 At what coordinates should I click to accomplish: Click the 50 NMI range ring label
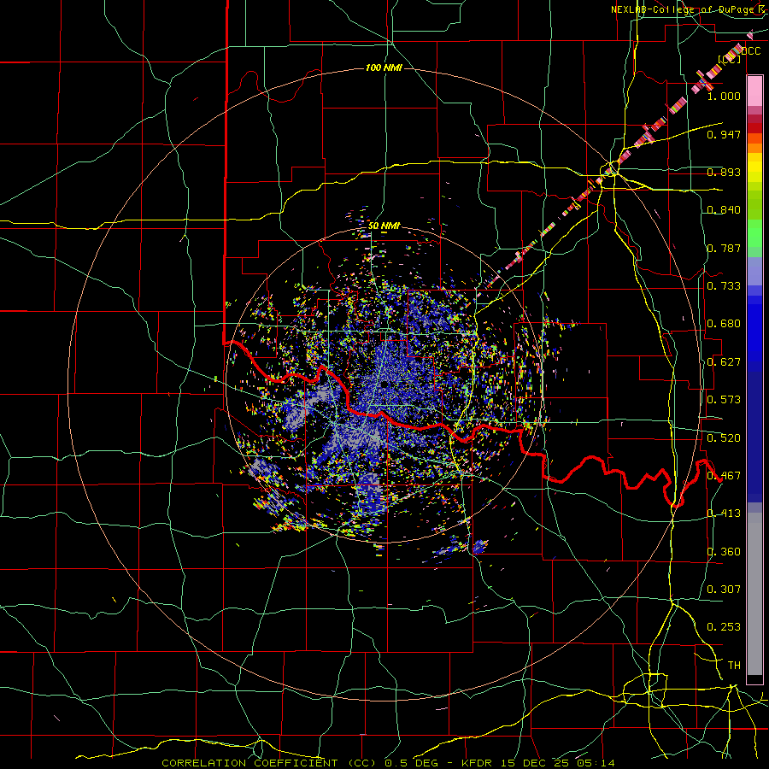tap(384, 226)
